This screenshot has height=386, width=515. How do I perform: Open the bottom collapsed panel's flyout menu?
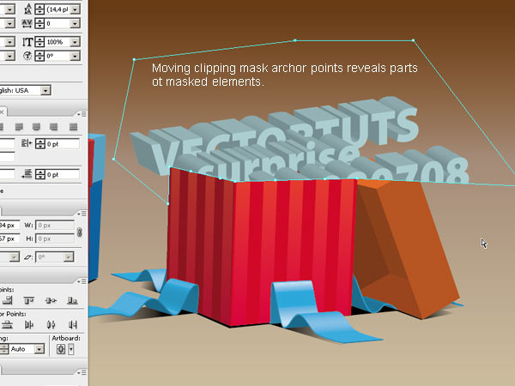pyautogui.click(x=82, y=372)
